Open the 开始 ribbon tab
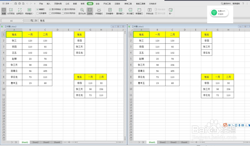The height and width of the screenshot is (146, 250). pyautogui.click(x=41, y=4)
